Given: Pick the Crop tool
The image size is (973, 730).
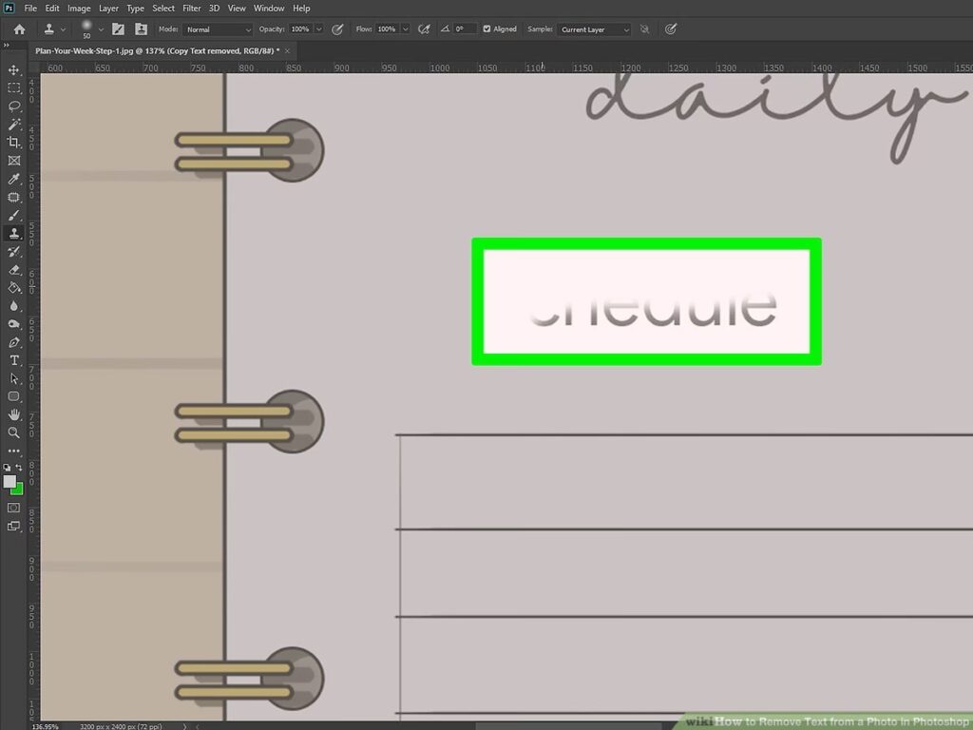Looking at the screenshot, I should pos(14,143).
